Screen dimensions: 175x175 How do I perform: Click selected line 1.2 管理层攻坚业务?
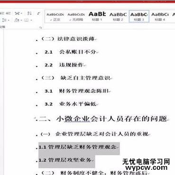pos(65,160)
